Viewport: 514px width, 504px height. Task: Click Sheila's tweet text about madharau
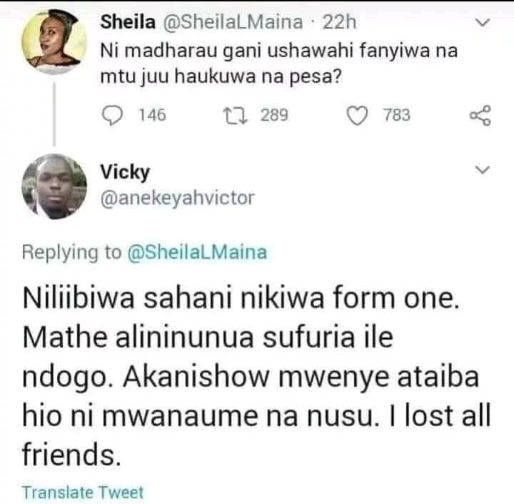coord(278,64)
